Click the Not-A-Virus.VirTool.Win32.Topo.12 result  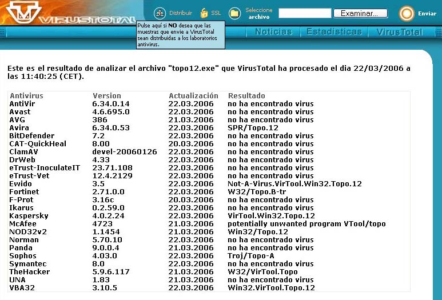tap(294, 183)
